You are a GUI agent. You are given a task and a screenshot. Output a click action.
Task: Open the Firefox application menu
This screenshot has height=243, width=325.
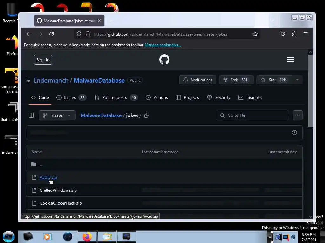coord(306,34)
